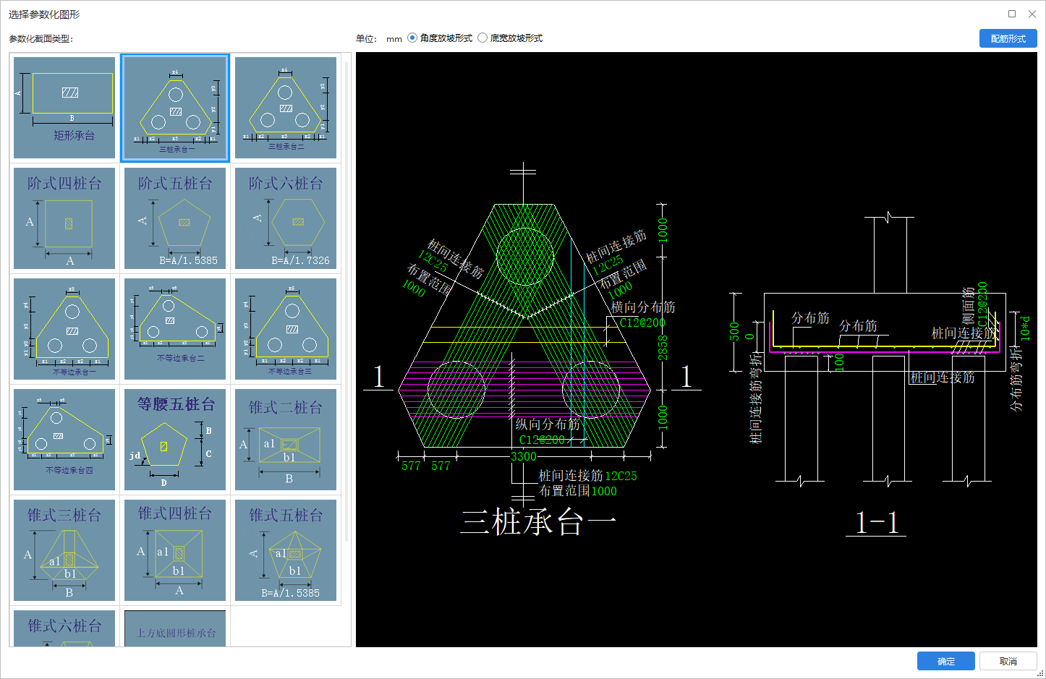
Task: Enable 角度放坡形式 radio option
Action: point(412,38)
